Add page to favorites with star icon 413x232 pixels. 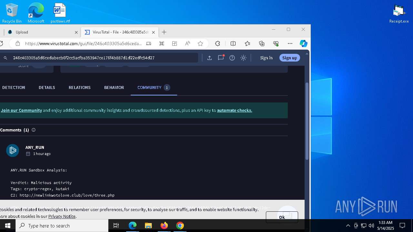pyautogui.click(x=200, y=43)
